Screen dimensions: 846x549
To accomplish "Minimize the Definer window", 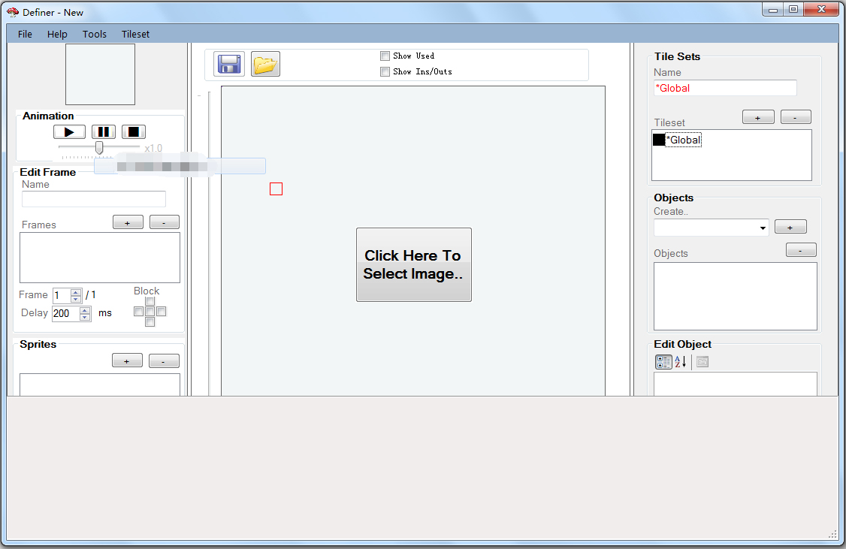I will [x=772, y=9].
